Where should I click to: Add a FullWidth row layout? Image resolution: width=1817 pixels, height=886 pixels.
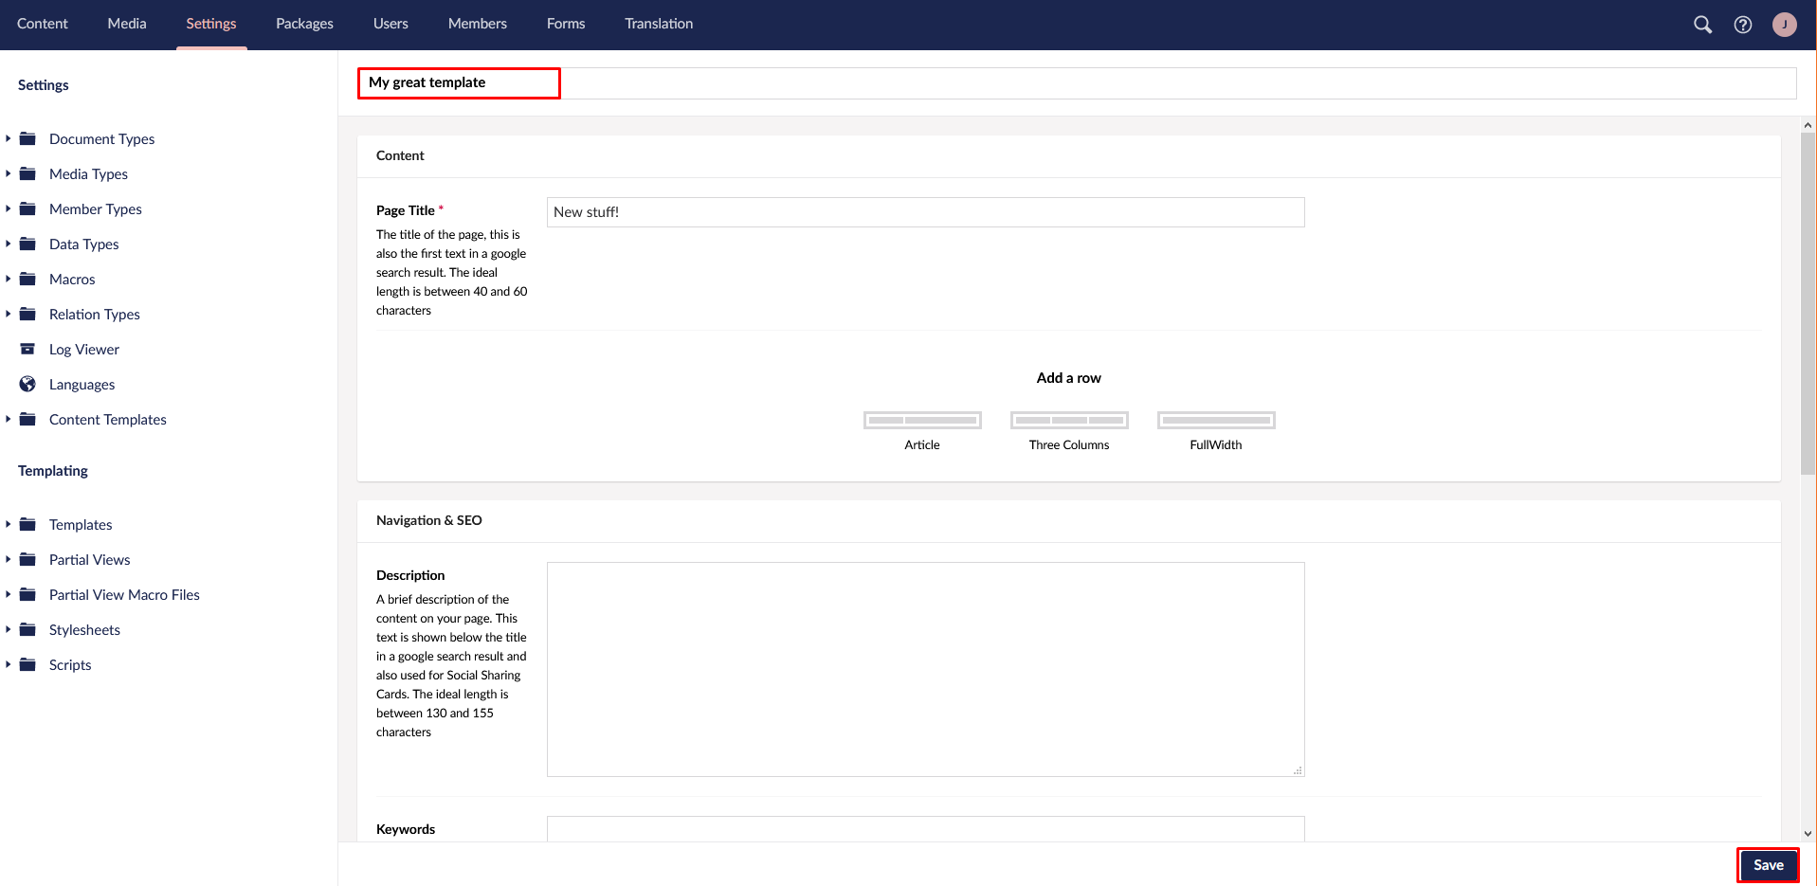1216,431
